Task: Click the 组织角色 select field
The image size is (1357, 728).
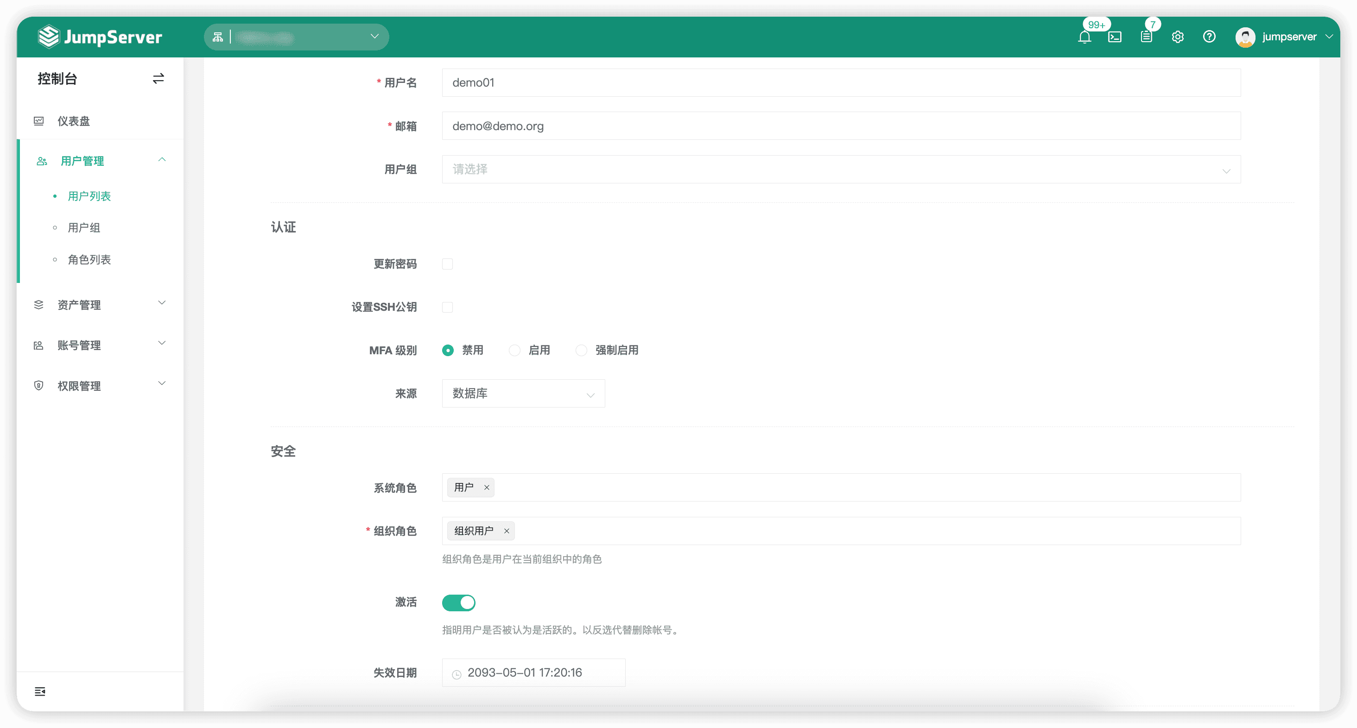Action: tap(841, 531)
